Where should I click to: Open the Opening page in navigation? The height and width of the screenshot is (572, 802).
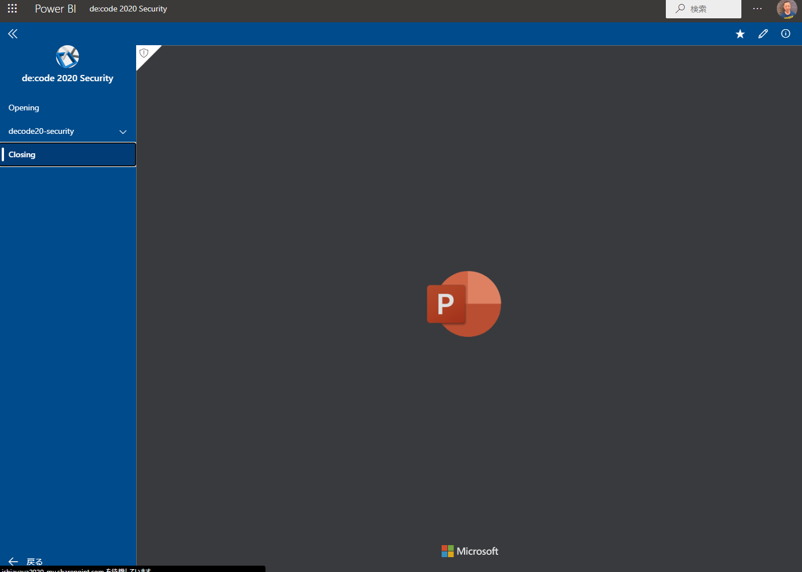coord(68,108)
